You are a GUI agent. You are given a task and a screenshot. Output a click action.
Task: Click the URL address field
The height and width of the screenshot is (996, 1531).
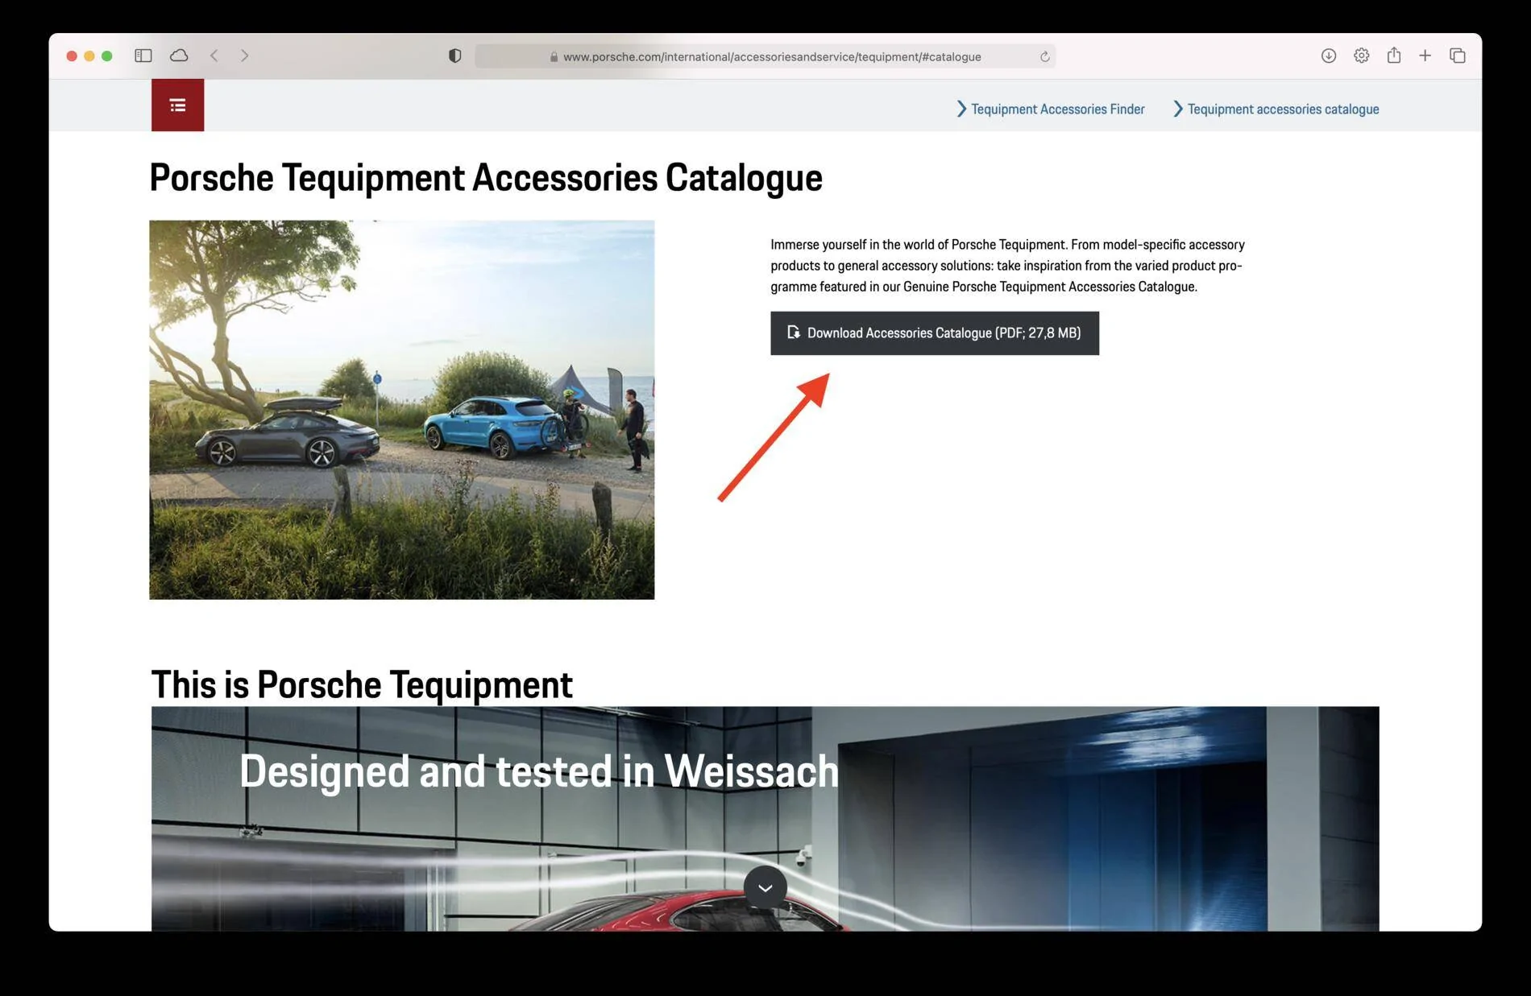point(765,56)
